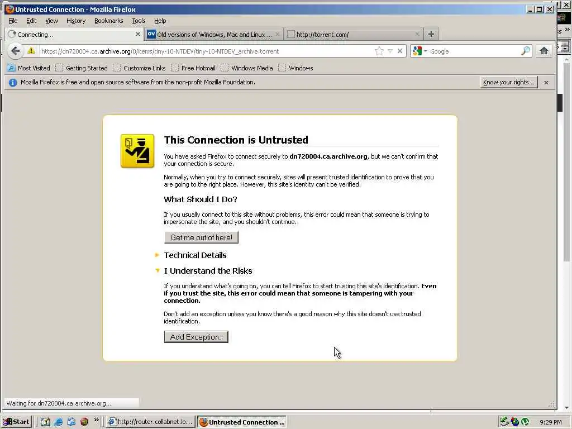The image size is (572, 429).
Task: Click the info icon in notification bar
Action: [x=13, y=83]
